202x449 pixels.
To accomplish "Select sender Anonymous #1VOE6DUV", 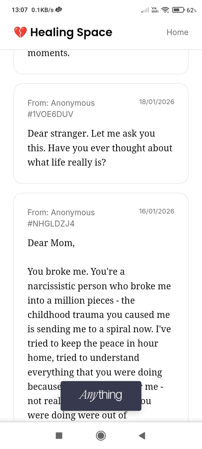I will click(61, 109).
